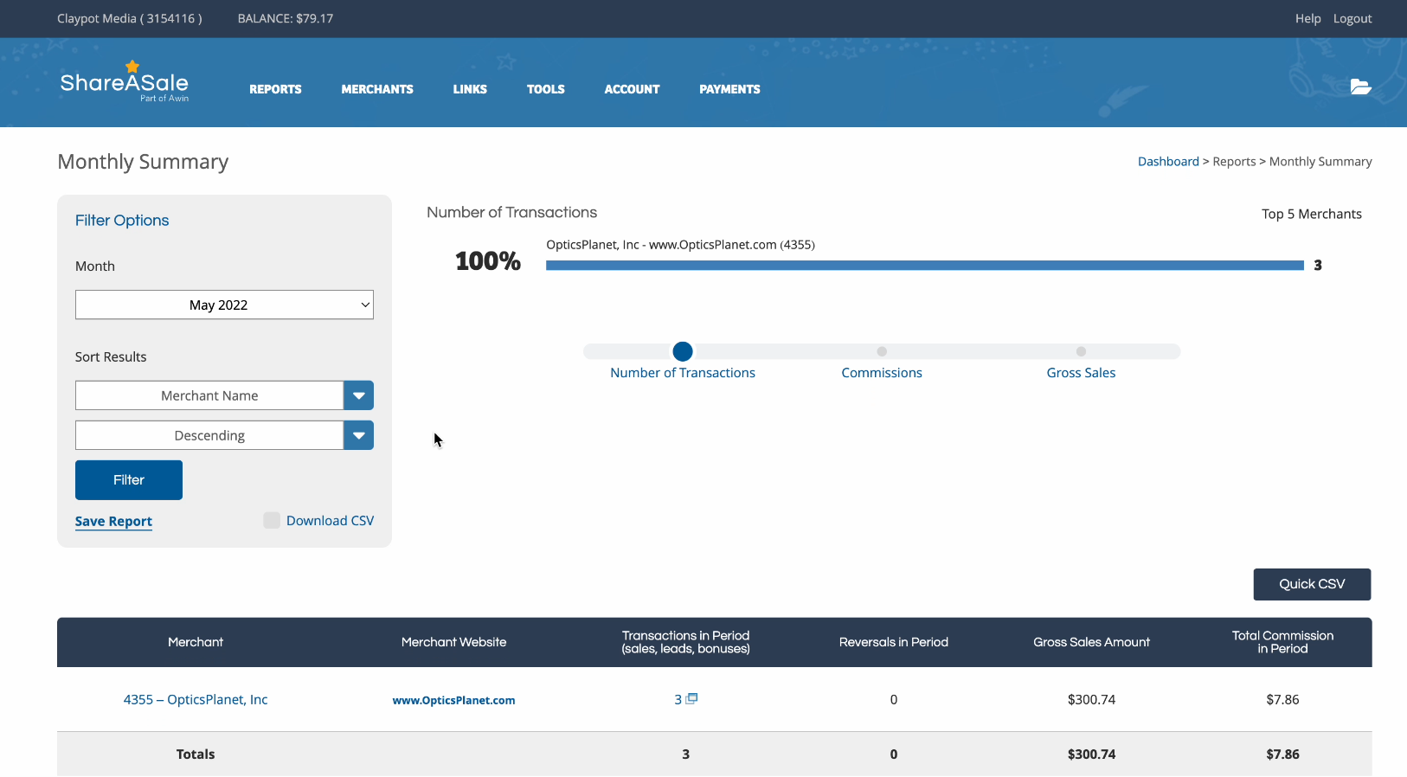Click the Help link
The width and height of the screenshot is (1407, 777).
[x=1307, y=18]
